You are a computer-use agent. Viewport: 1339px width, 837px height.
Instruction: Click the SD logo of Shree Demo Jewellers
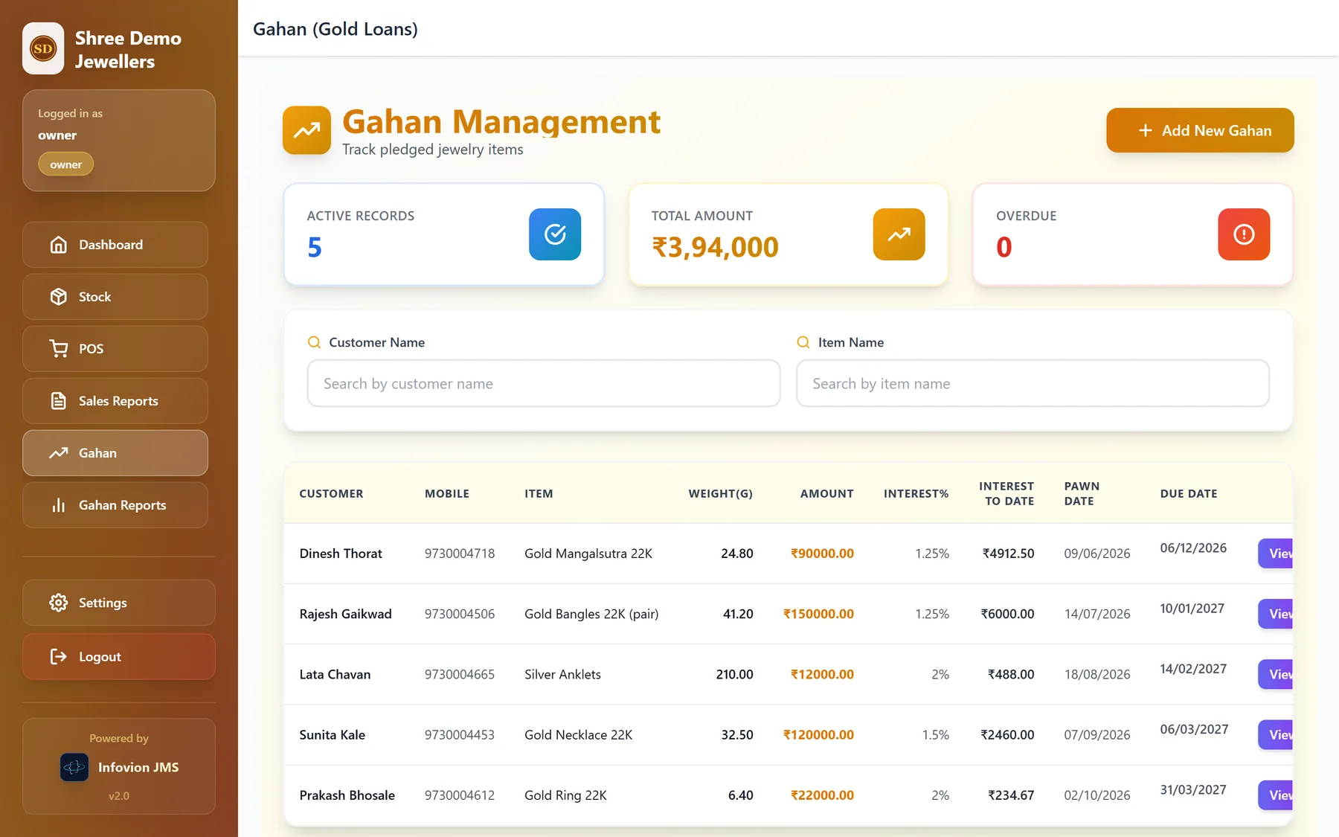[x=43, y=48]
